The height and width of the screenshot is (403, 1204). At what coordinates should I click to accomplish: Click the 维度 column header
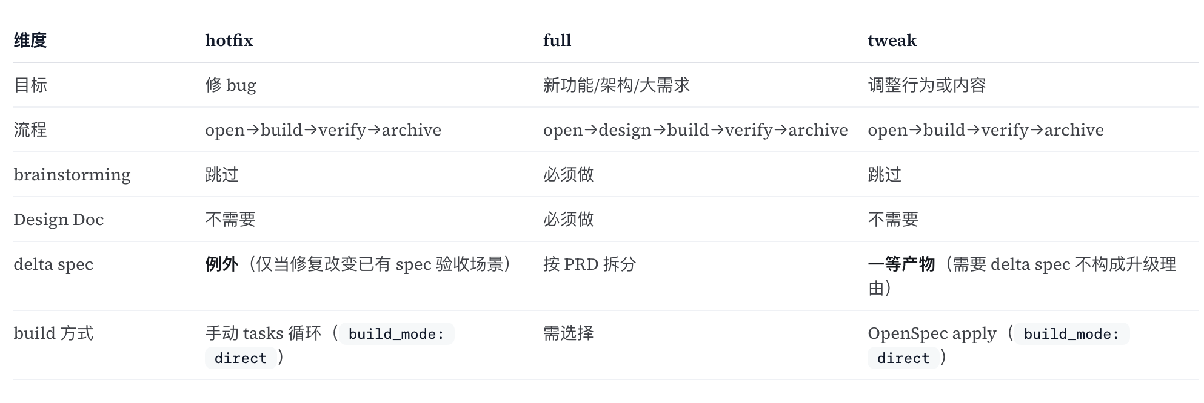point(30,41)
